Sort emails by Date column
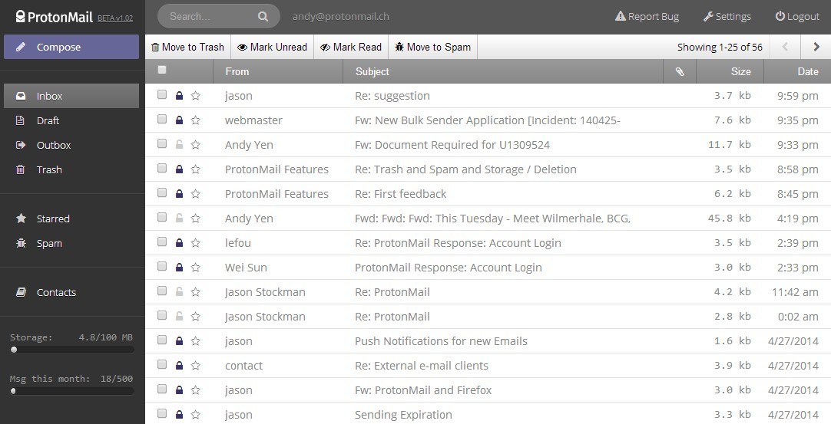 coord(807,71)
